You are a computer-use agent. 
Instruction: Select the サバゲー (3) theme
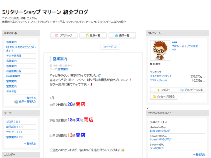14,132
